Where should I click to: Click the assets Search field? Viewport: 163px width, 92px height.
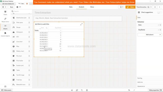coord(21,11)
